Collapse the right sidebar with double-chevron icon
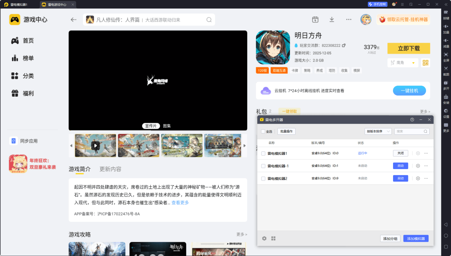This screenshot has width=451, height=256. click(x=446, y=4)
